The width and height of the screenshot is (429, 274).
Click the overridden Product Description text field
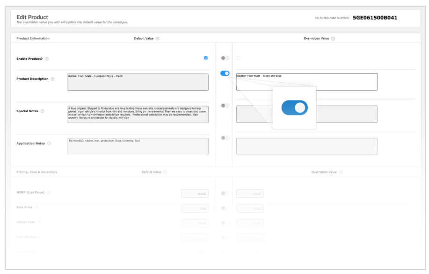coord(306,82)
